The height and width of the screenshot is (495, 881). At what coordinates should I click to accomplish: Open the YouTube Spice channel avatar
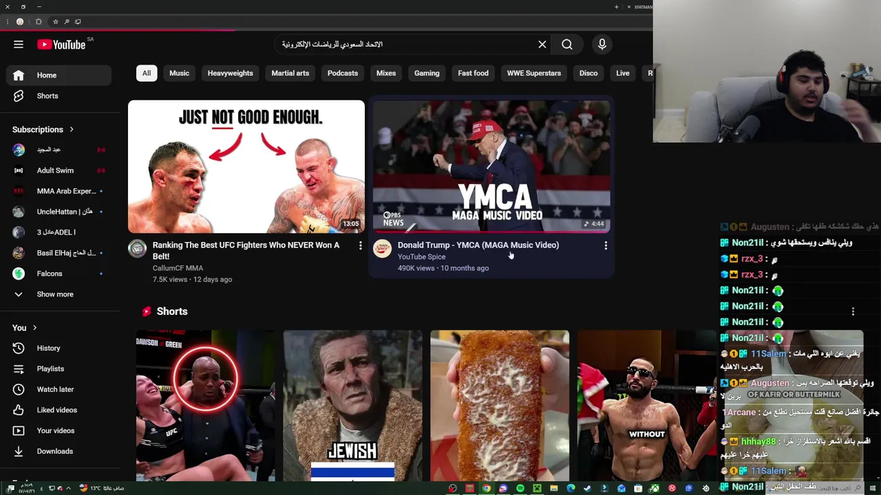tap(382, 249)
